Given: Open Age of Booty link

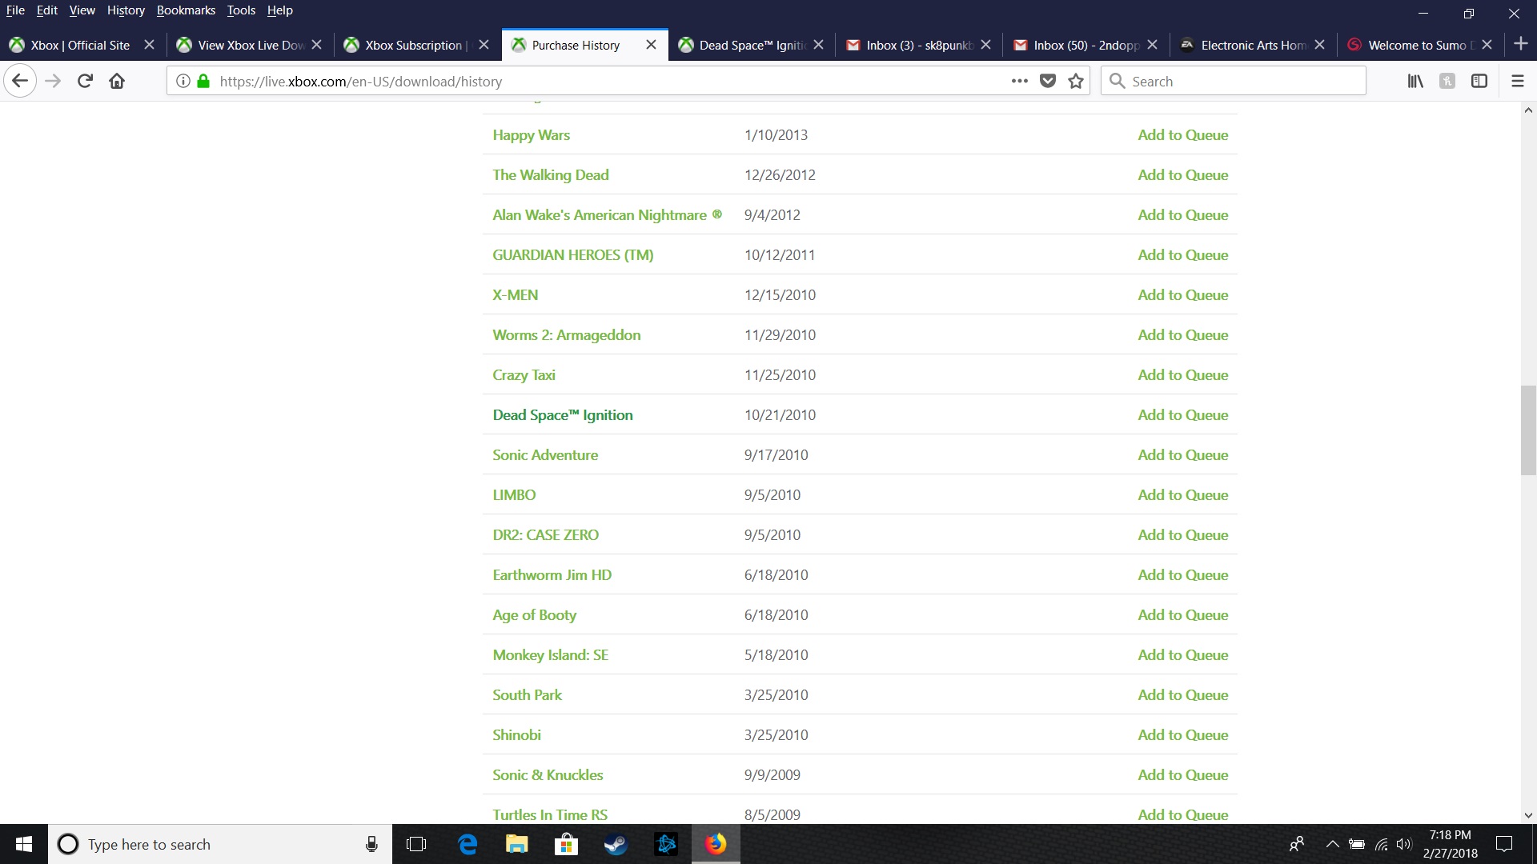Looking at the screenshot, I should [x=534, y=614].
